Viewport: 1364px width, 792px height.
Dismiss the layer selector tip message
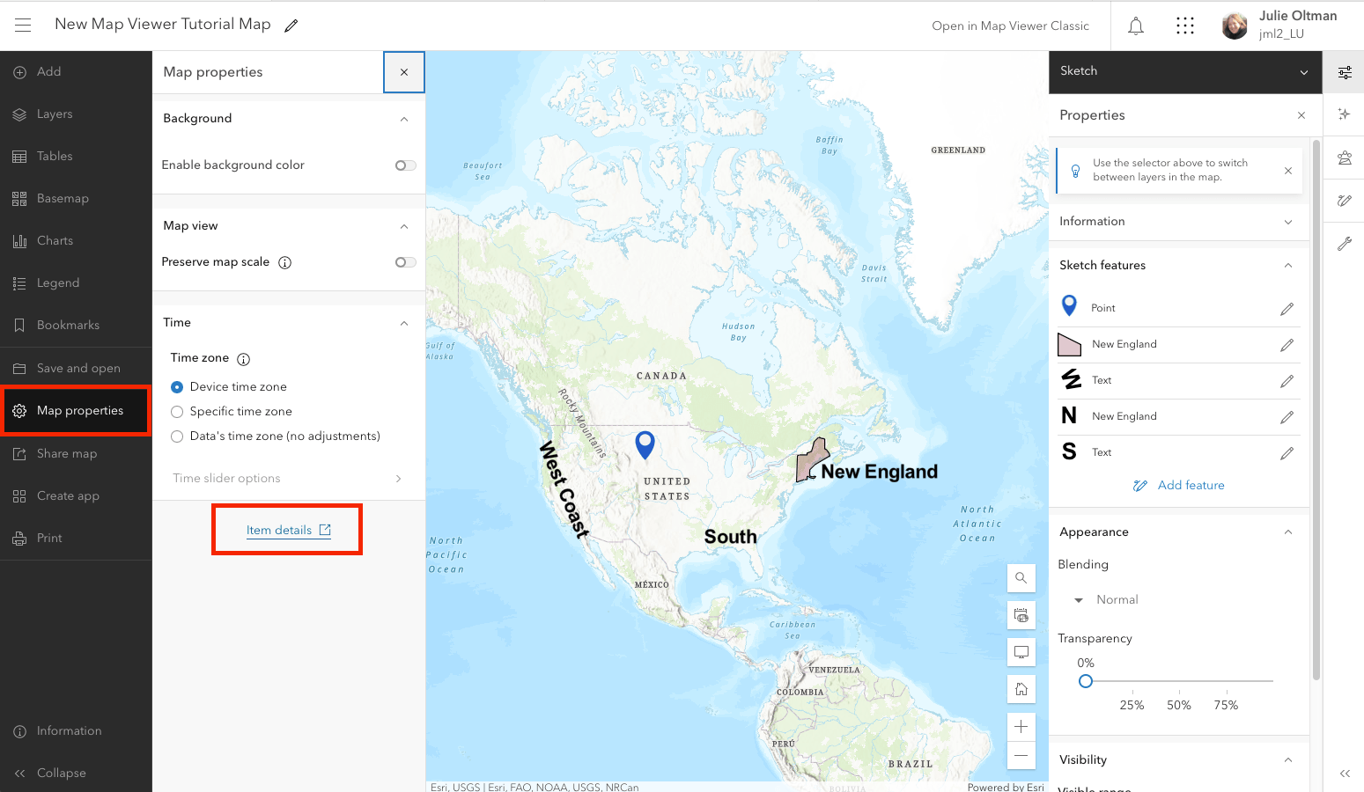click(x=1288, y=171)
